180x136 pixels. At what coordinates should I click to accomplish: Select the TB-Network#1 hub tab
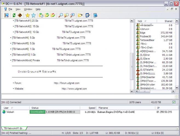point(14,128)
